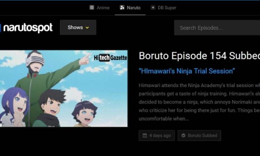Screen dimensions: 260x156
Task: Go to the narutospot home logo text
Action: pos(28,28)
